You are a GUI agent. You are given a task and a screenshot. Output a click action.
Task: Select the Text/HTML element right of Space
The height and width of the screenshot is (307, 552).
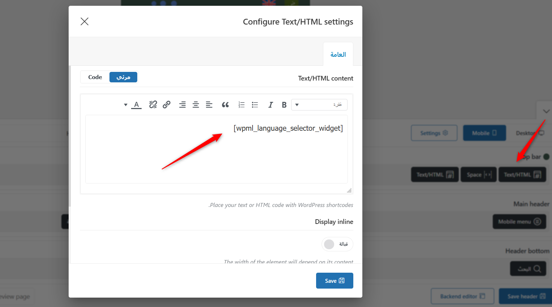[522, 175]
